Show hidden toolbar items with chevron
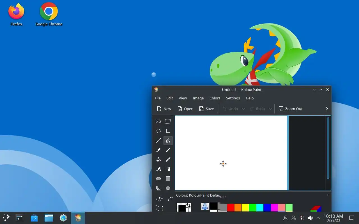The image size is (359, 224). (x=326, y=109)
